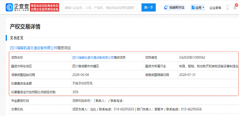The image size is (239, 116).
Task: Open the 知彼阿尔法 menu entry
Action: click(x=175, y=8)
